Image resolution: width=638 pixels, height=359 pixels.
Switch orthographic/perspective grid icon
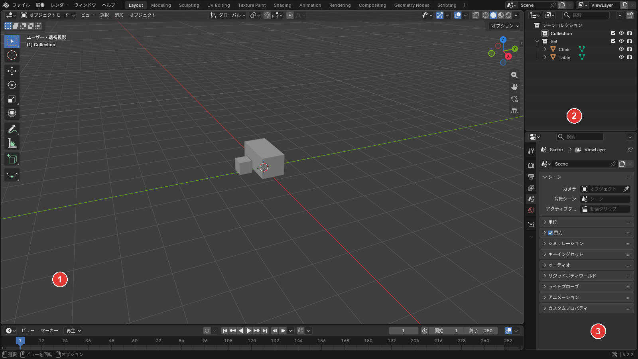(x=514, y=111)
